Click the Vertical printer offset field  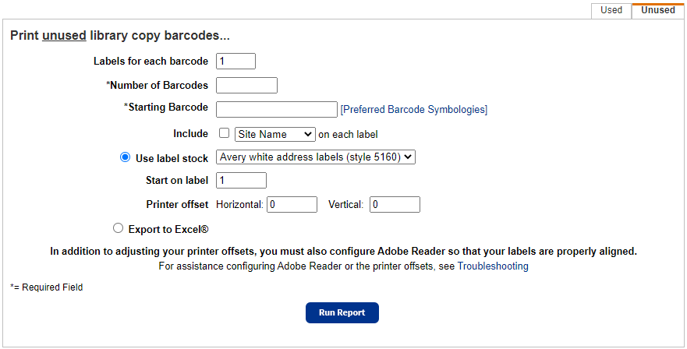tap(395, 205)
